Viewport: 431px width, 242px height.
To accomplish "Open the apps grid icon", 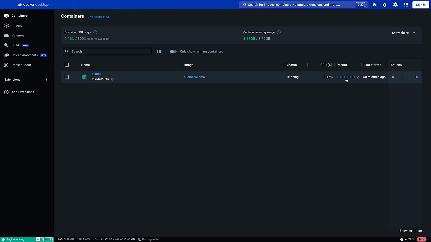I will point(406,5).
